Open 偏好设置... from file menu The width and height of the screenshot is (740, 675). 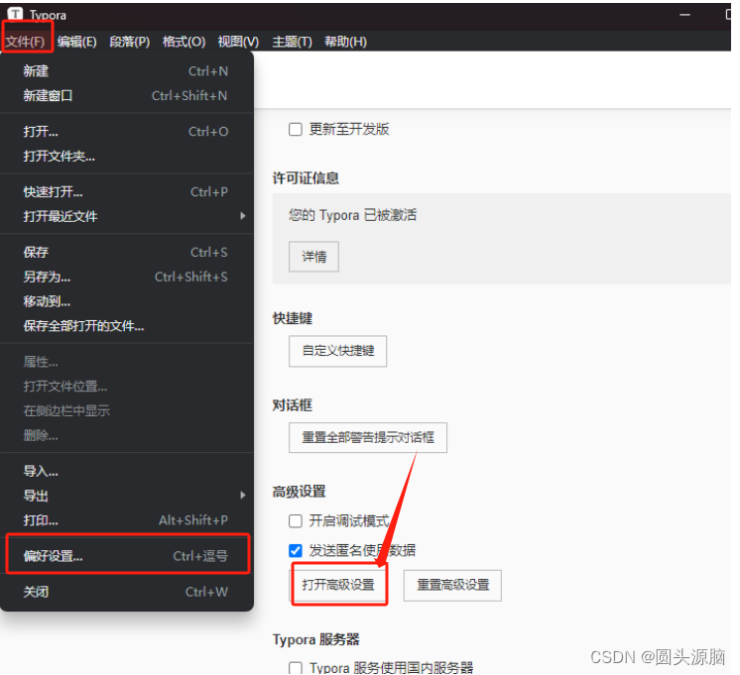click(x=127, y=556)
